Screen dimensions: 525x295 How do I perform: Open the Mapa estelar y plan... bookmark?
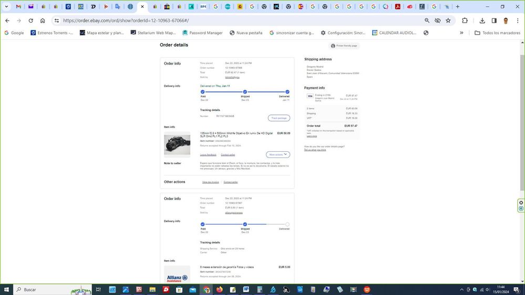click(x=102, y=33)
